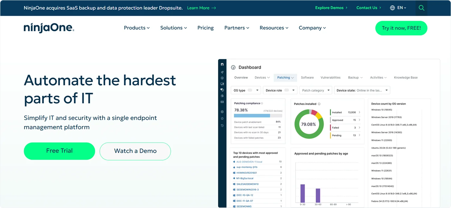The image size is (451, 208).
Task: Expand the Partners menu
Action: tap(237, 28)
